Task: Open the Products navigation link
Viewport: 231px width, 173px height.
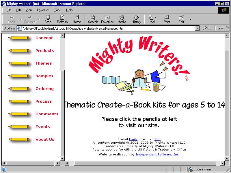Action: click(45, 51)
